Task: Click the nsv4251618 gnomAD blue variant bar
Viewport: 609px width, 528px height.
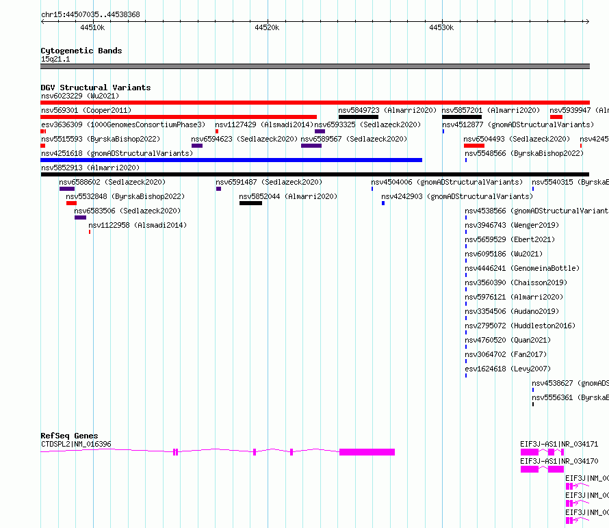Action: [231, 160]
